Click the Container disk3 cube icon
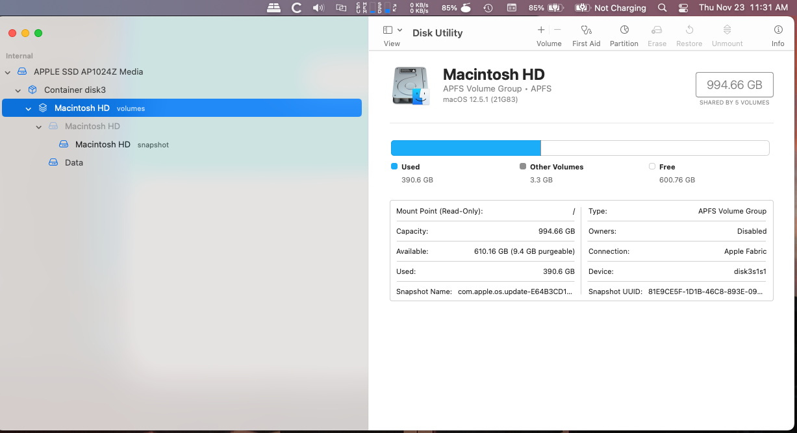 pos(32,90)
